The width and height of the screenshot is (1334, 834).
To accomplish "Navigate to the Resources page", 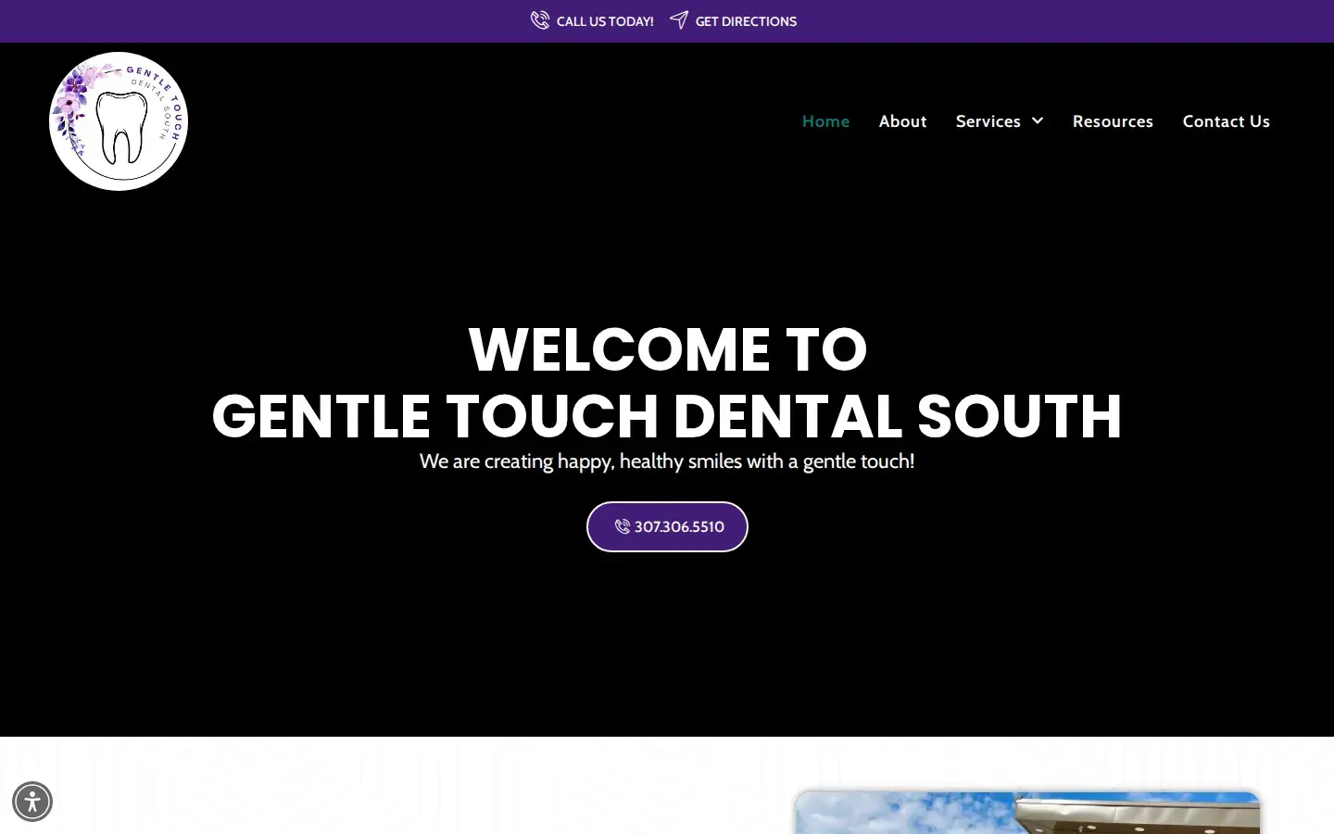I will click(x=1113, y=121).
